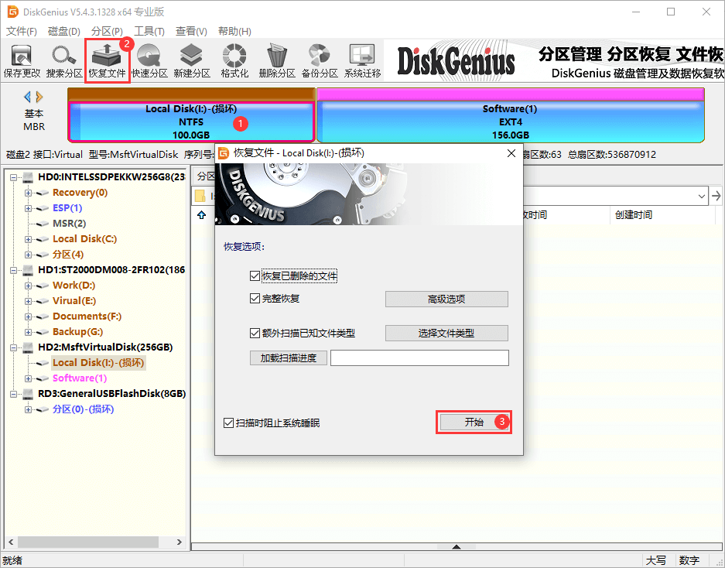This screenshot has width=725, height=568.
Task: Disable 扫描时阻止系统睡眠 checkbox
Action: (228, 423)
